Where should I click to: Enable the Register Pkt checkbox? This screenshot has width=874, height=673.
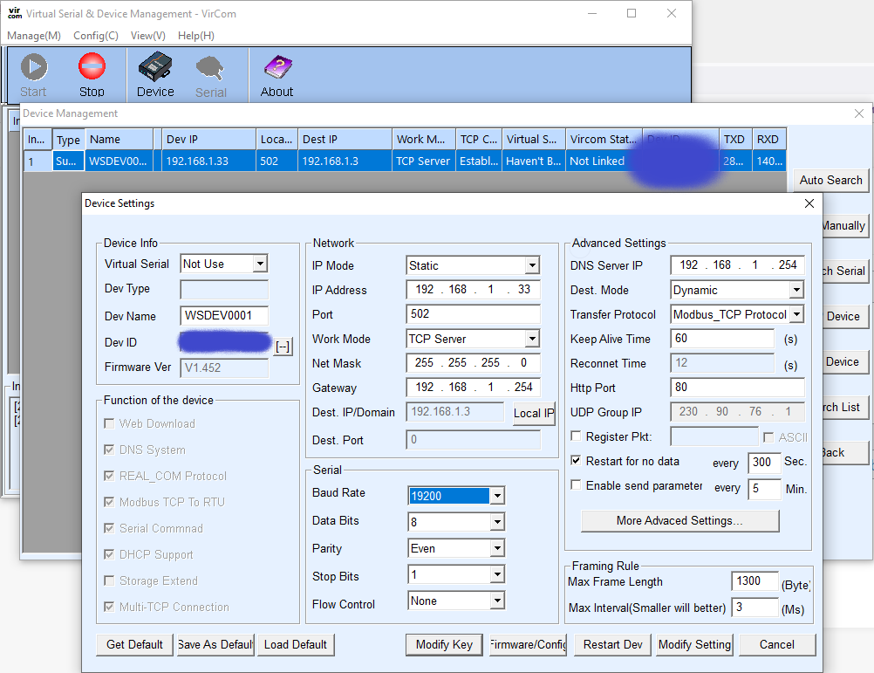577,436
